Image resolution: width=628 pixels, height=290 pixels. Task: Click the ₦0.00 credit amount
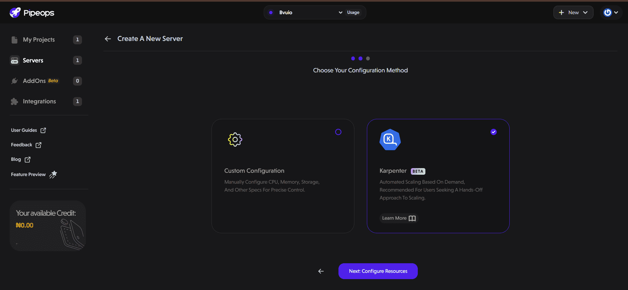[24, 225]
